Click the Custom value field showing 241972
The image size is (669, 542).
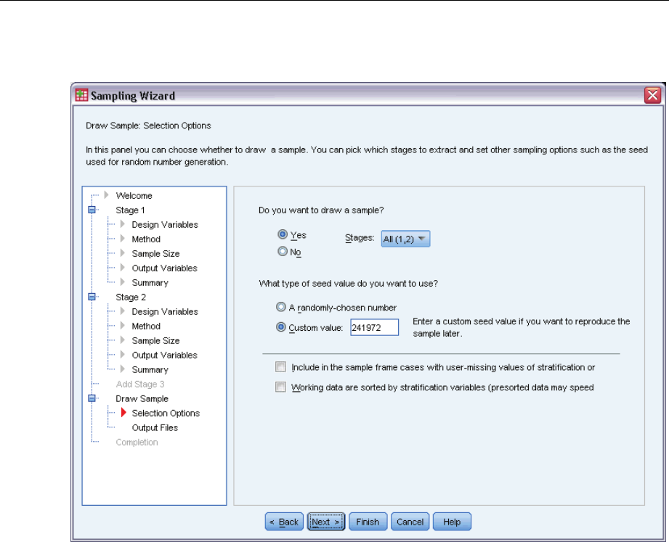(375, 327)
